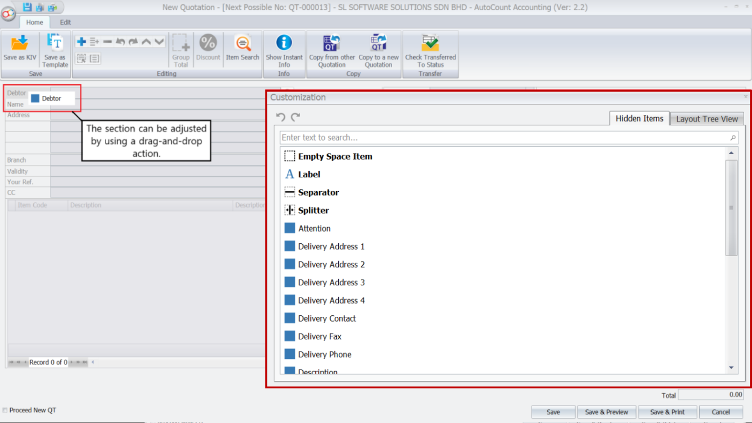The width and height of the screenshot is (752, 423).
Task: Select Empty Space Item in hidden items
Action: click(x=328, y=156)
